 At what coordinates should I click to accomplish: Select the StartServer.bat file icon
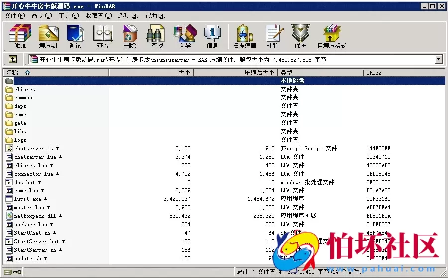(x=9, y=241)
